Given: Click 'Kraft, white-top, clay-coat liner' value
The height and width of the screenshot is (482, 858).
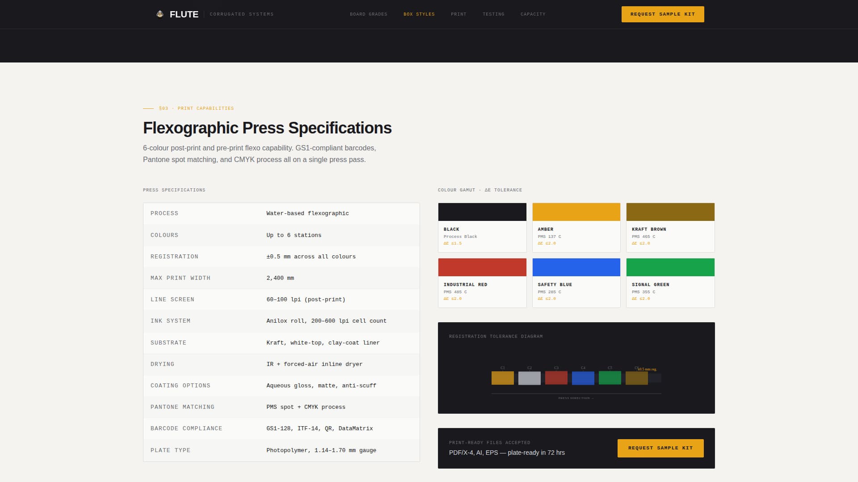Looking at the screenshot, I should tap(323, 343).
